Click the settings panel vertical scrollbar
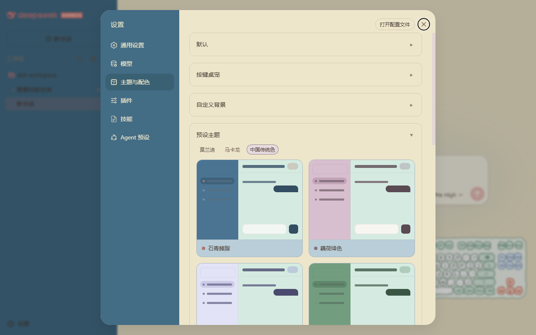 433,89
